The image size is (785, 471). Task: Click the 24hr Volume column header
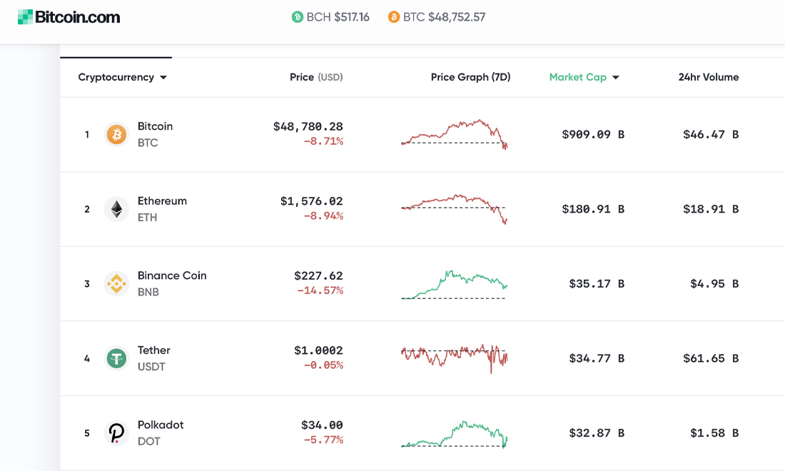point(709,77)
